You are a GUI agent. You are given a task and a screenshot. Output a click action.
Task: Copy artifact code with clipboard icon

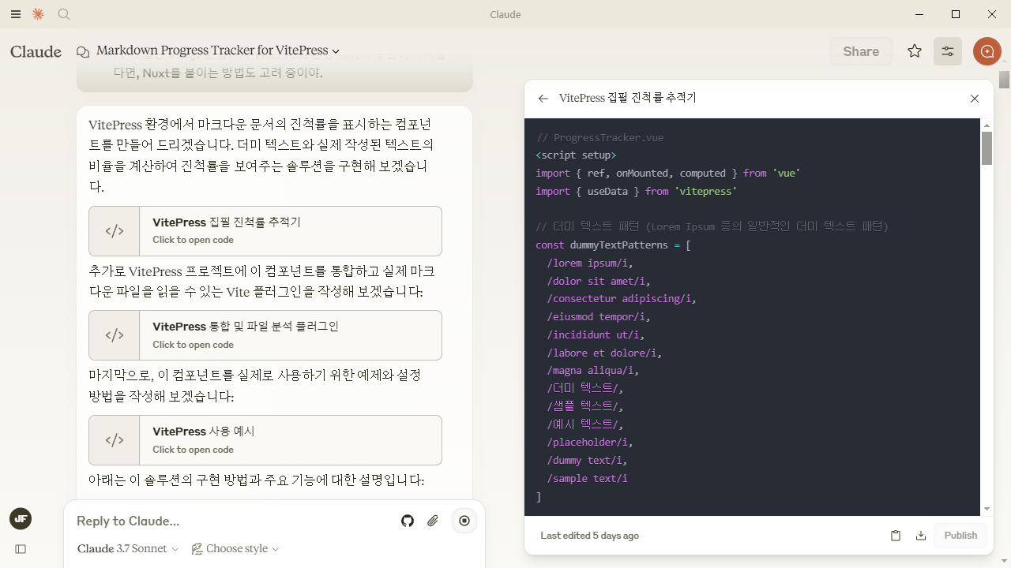[896, 536]
